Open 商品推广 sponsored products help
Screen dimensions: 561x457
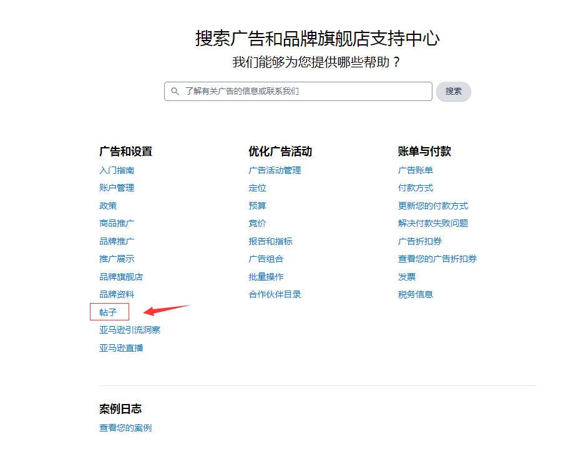click(117, 223)
